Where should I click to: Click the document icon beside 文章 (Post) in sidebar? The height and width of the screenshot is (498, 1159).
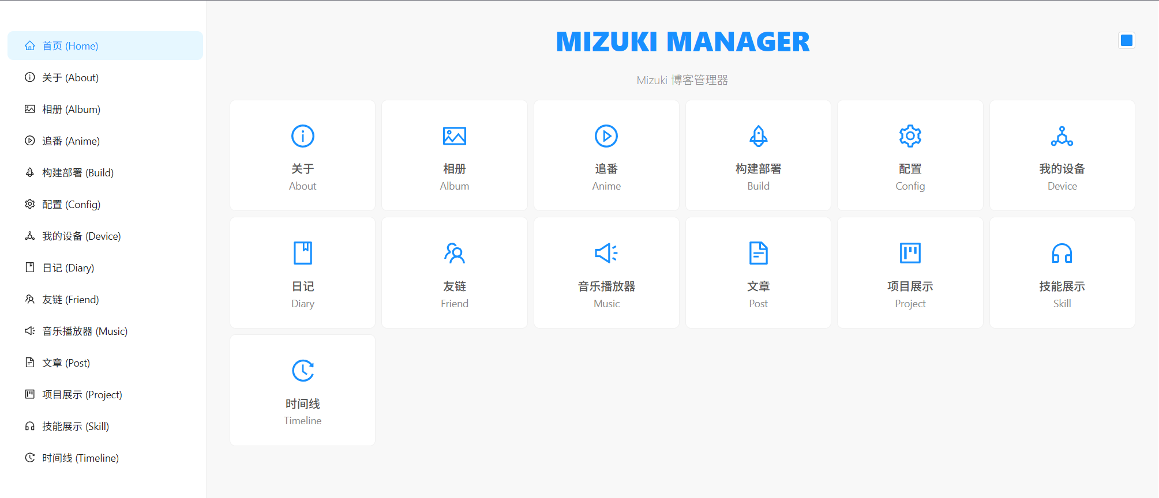pyautogui.click(x=30, y=363)
